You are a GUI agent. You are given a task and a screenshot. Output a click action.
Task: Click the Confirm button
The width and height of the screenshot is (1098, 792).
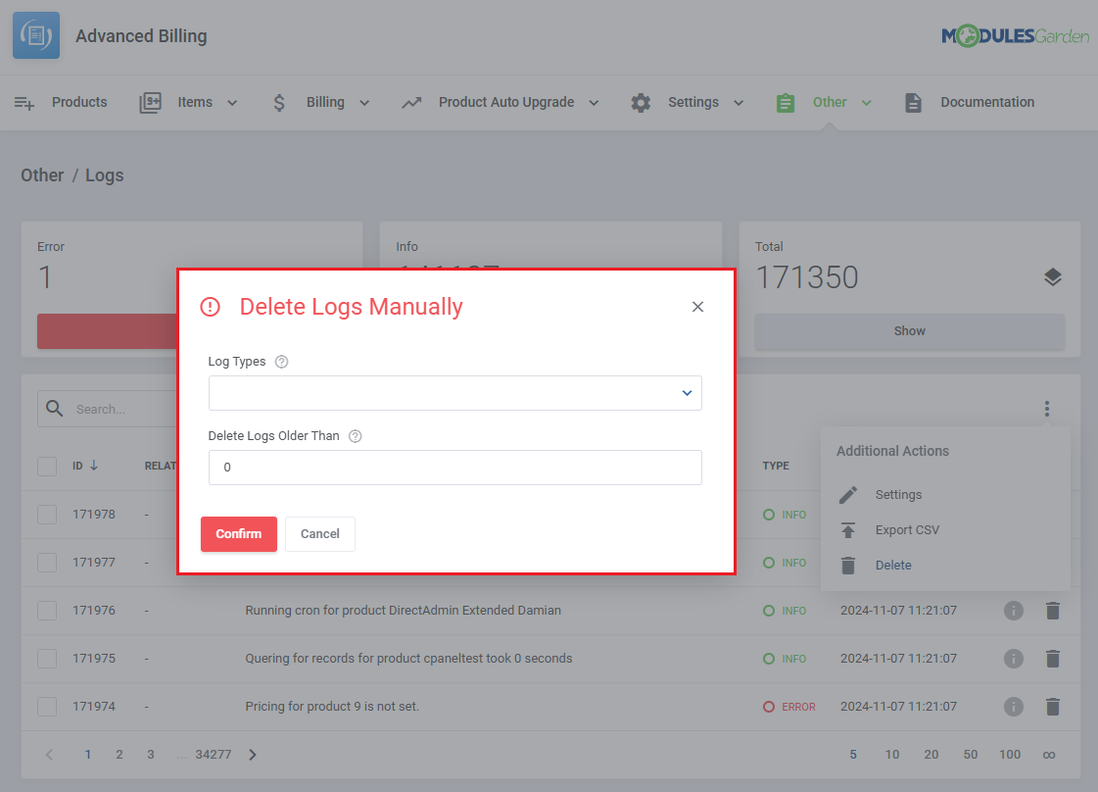click(239, 534)
